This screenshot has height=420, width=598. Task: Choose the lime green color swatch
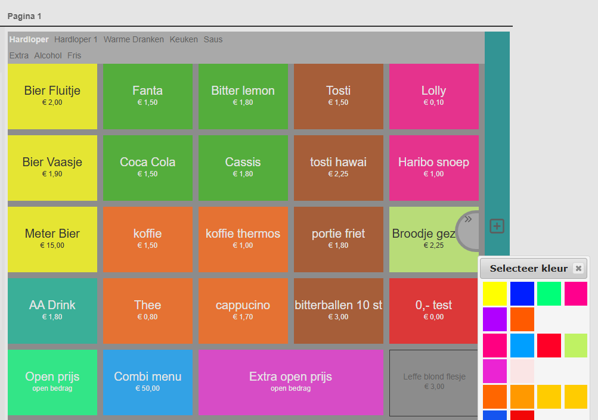[x=575, y=346]
